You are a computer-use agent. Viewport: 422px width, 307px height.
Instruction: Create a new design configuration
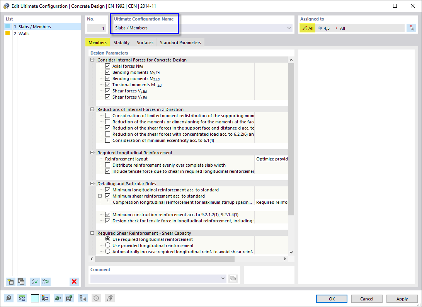(10, 281)
